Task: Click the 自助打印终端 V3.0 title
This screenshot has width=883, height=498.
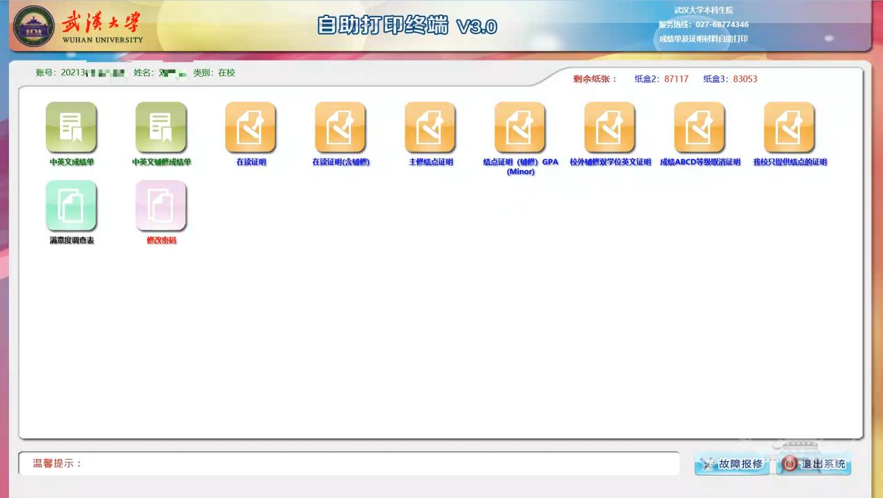Action: (x=407, y=26)
